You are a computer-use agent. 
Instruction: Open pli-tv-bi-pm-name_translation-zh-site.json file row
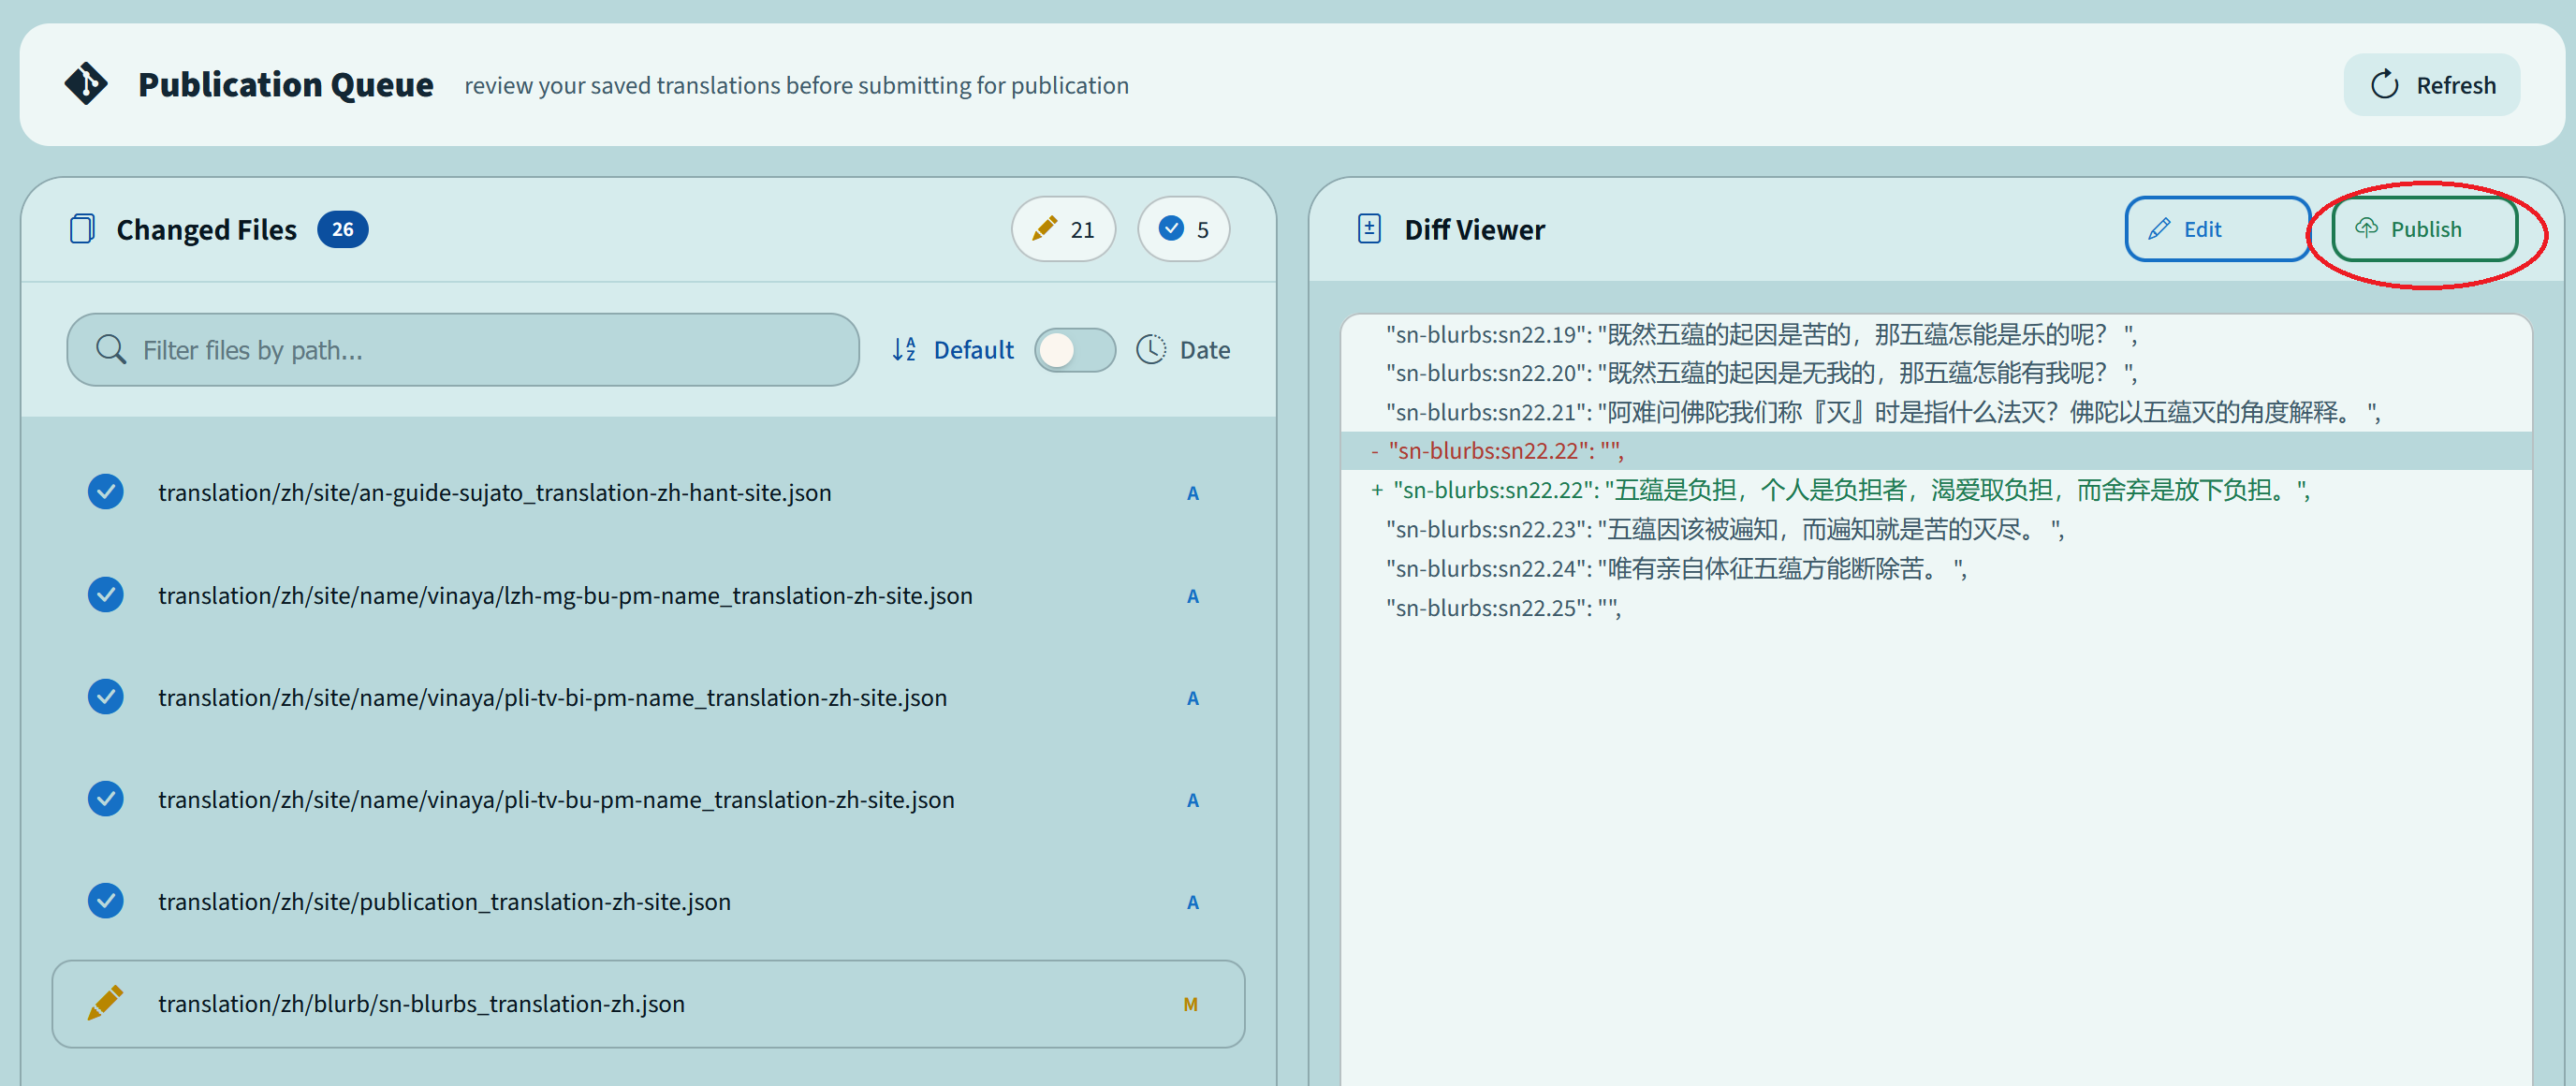click(x=648, y=697)
